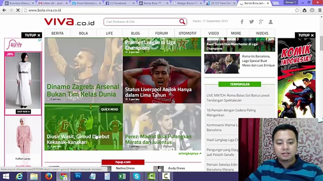Click the TERPOPULER heading
Viewport: 323px width, 181px height.
pyautogui.click(x=239, y=84)
